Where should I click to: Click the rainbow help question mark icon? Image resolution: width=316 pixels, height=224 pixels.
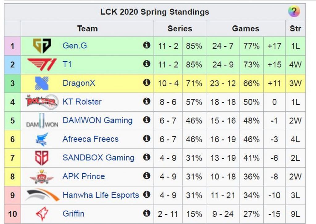[x=294, y=12]
